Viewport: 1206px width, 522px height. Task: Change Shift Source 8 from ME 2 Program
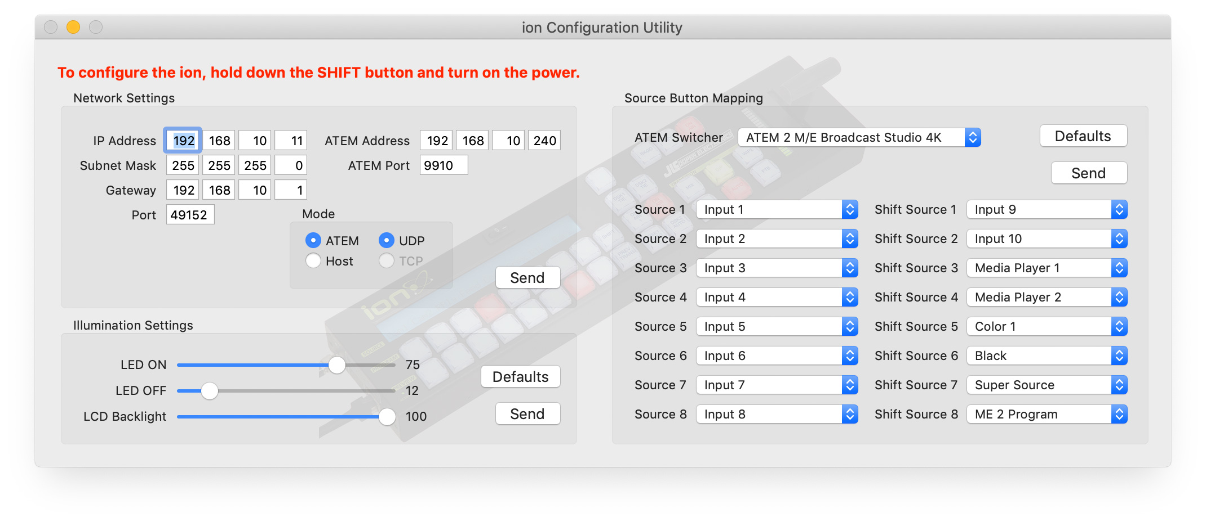pyautogui.click(x=1047, y=414)
